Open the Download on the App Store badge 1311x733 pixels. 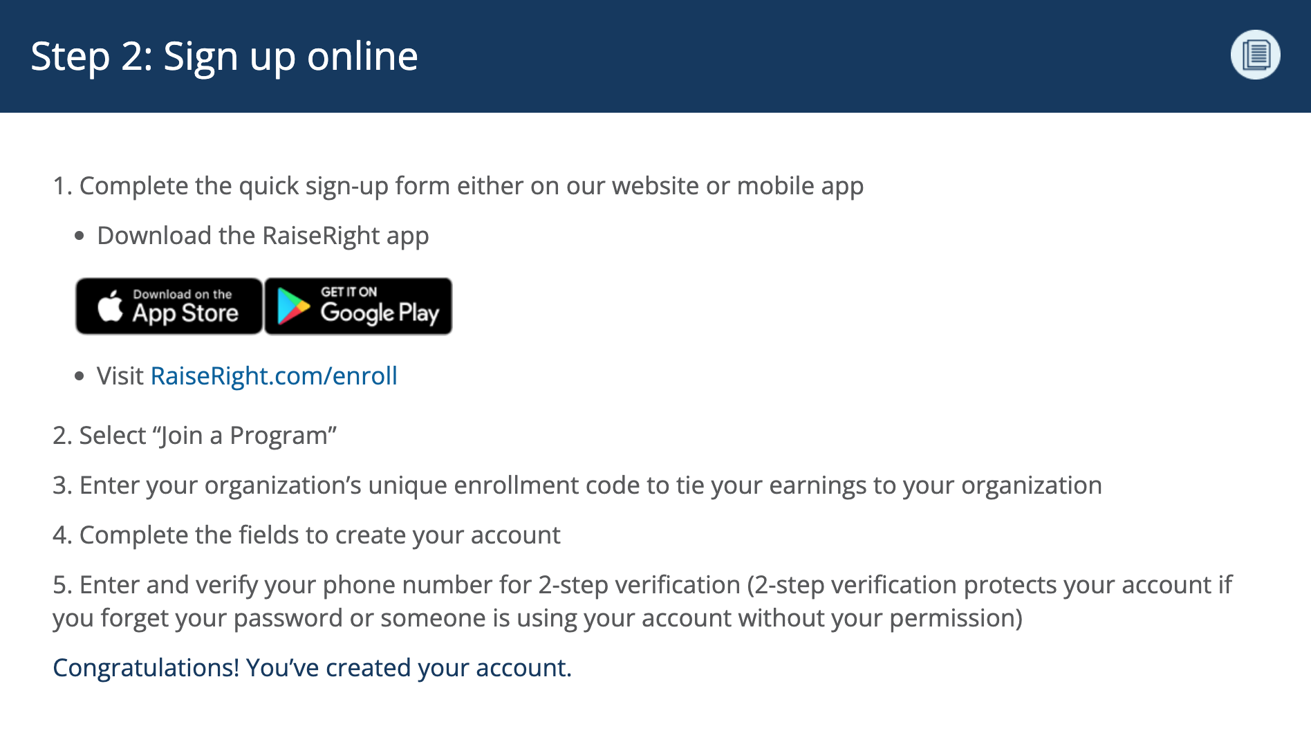[x=169, y=306]
